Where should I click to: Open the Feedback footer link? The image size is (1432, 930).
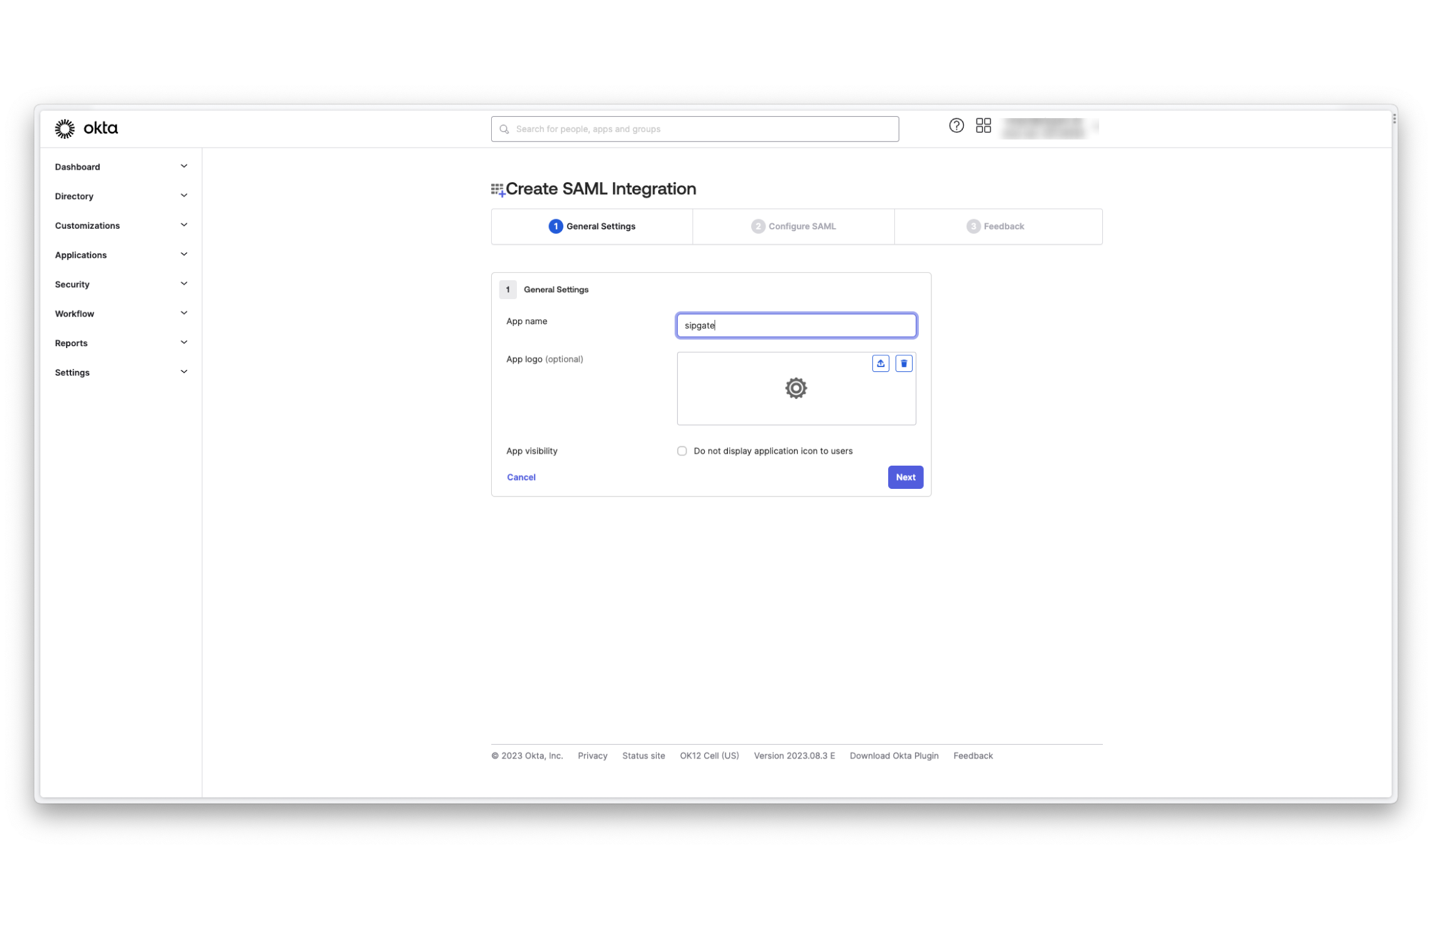coord(972,756)
